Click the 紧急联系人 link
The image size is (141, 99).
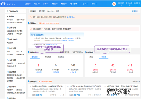[71, 17]
